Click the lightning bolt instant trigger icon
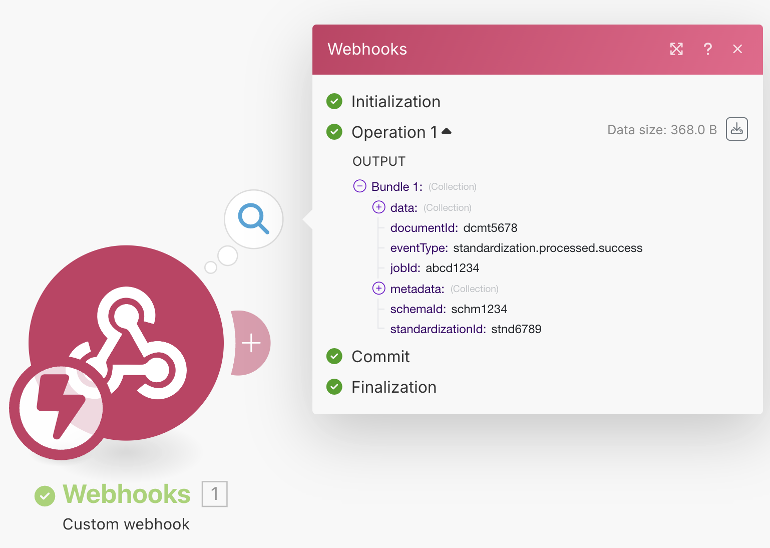 coord(61,408)
